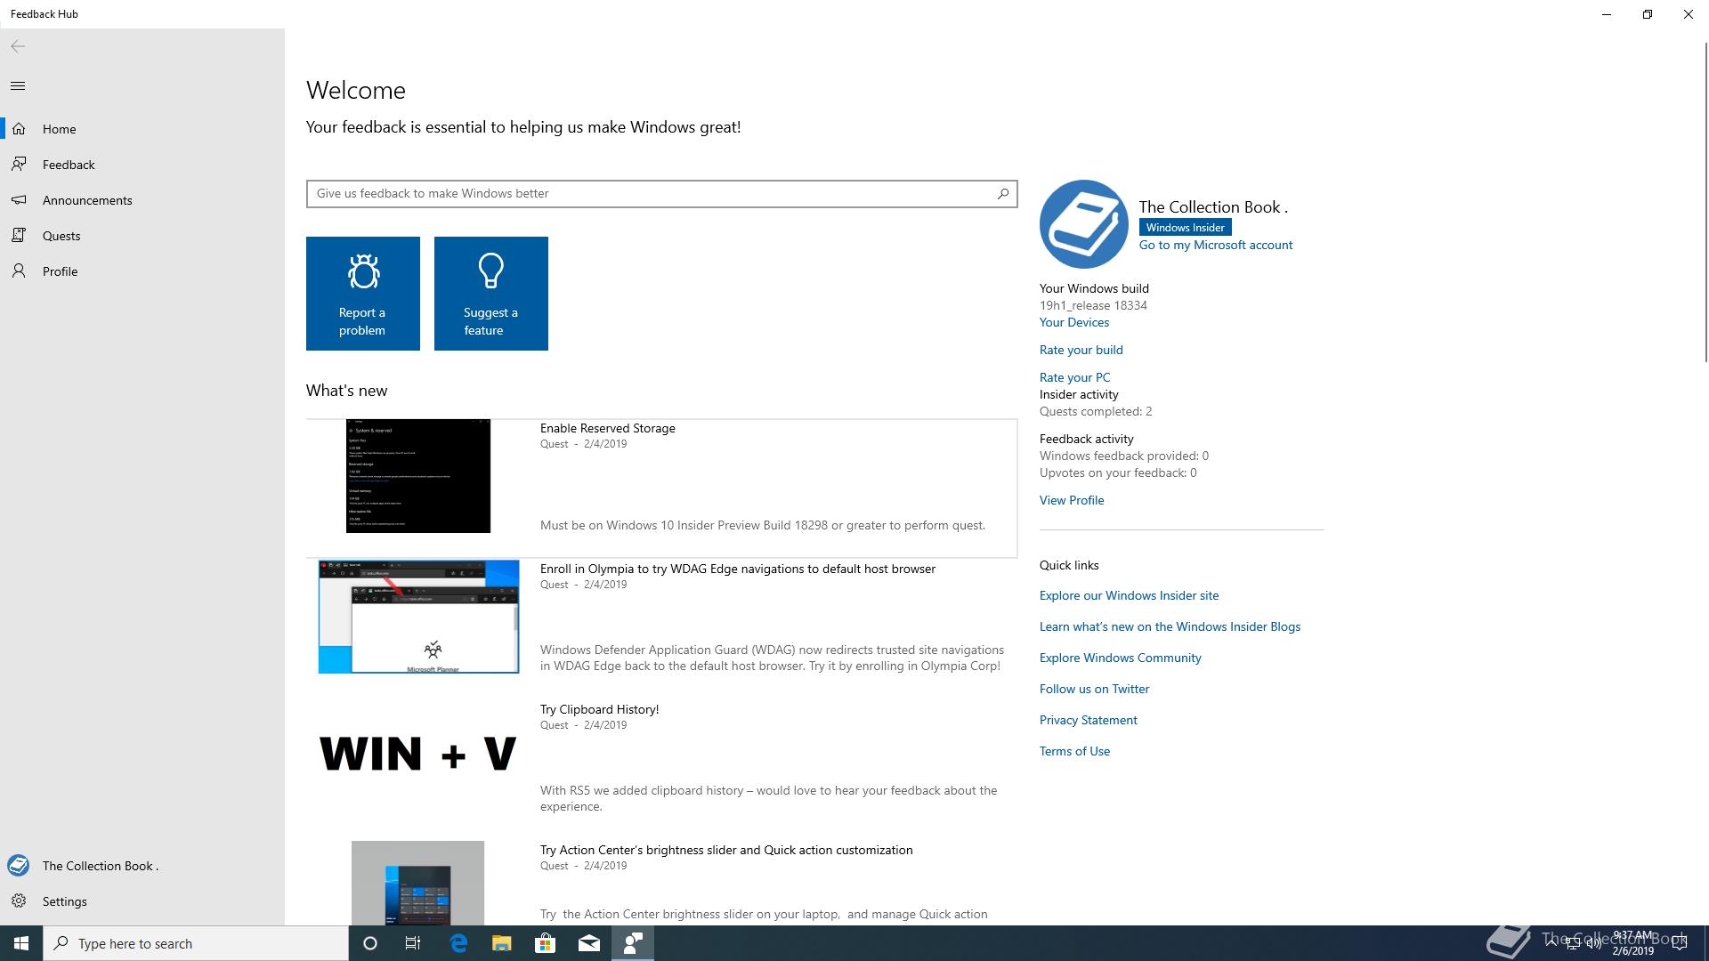This screenshot has width=1709, height=961.
Task: Click the back arrow icon
Action: [18, 46]
